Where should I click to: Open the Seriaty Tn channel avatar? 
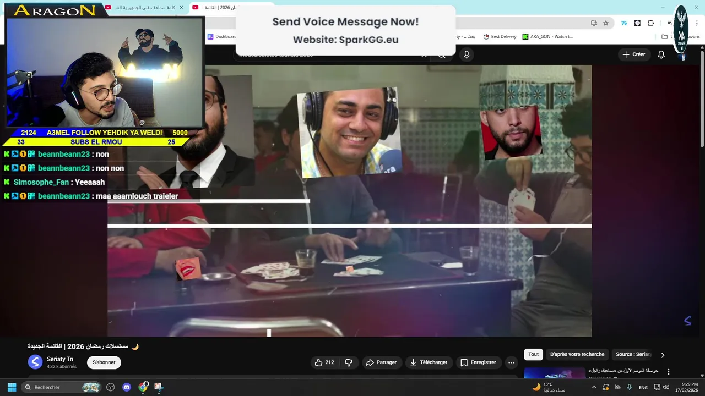pyautogui.click(x=35, y=362)
